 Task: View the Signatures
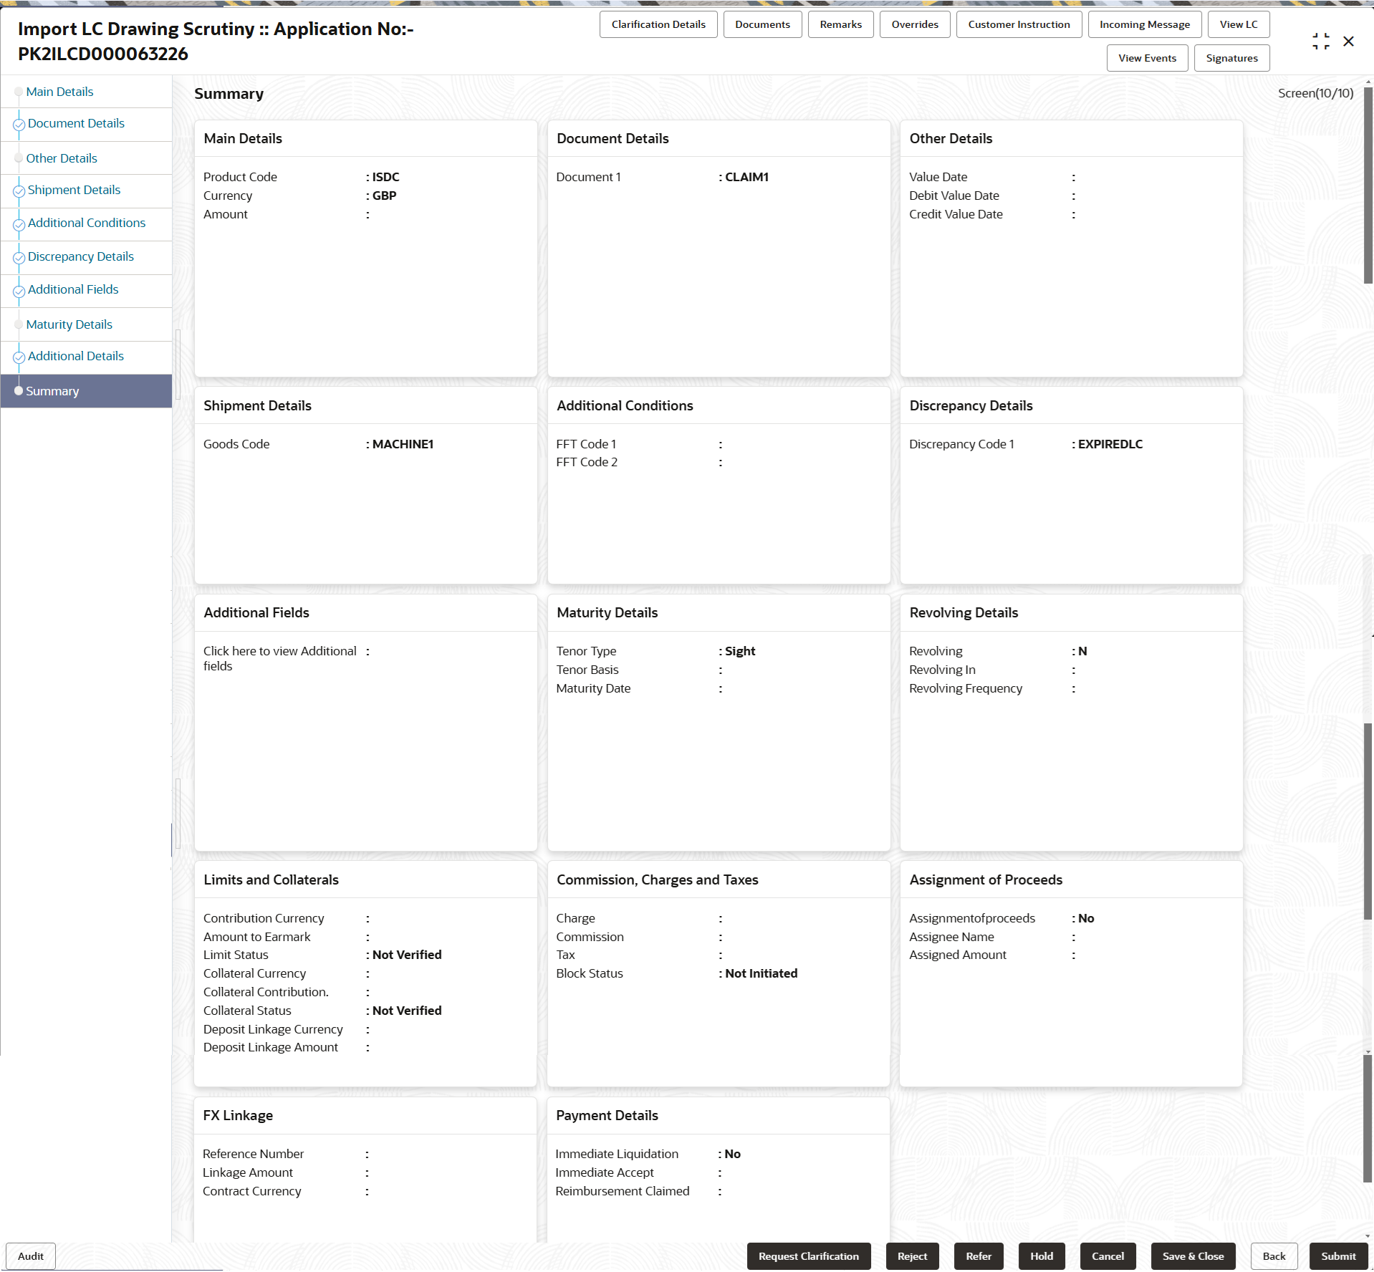tap(1231, 58)
